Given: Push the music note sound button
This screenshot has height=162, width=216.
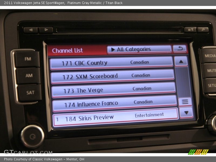Looking at the screenshot, I should point(203,30).
